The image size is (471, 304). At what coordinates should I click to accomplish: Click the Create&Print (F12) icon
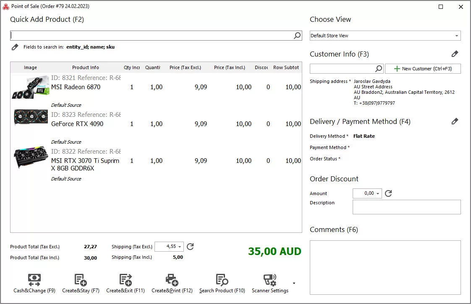tap(172, 280)
